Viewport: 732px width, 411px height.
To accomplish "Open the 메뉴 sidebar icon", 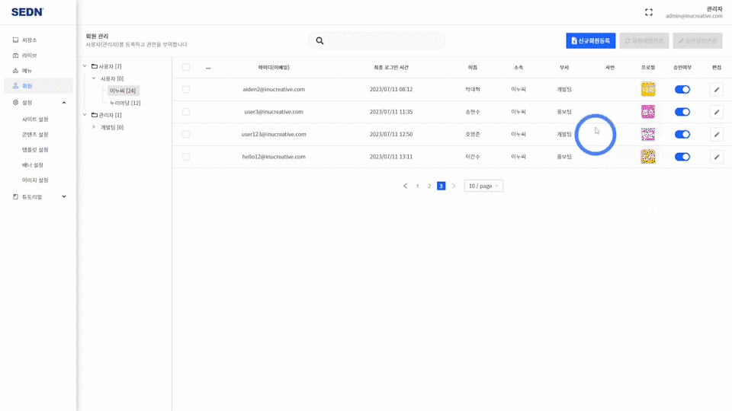I will coord(15,71).
